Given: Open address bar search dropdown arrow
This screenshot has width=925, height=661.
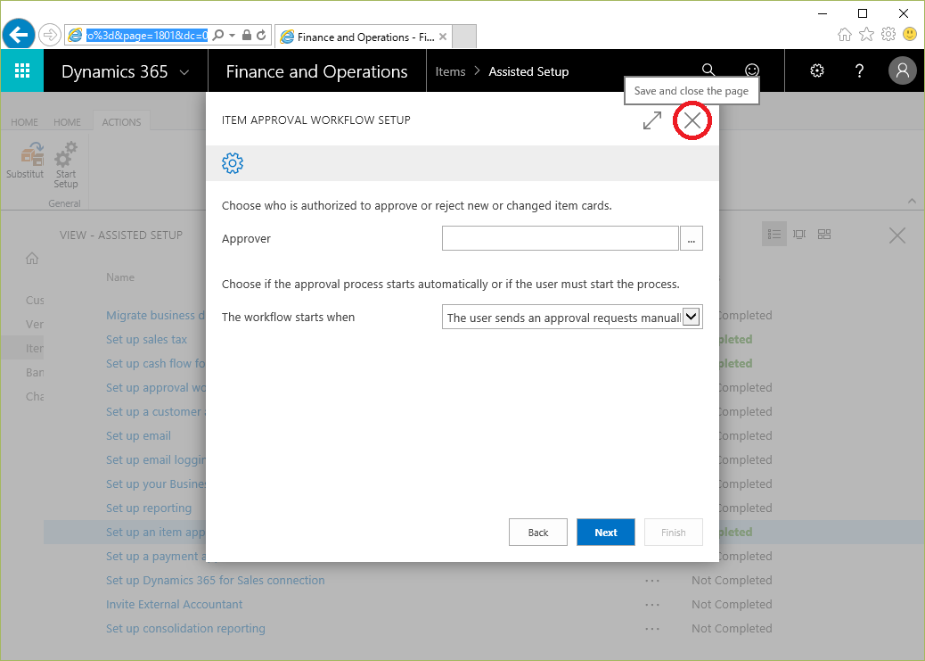Looking at the screenshot, I should pos(232,36).
